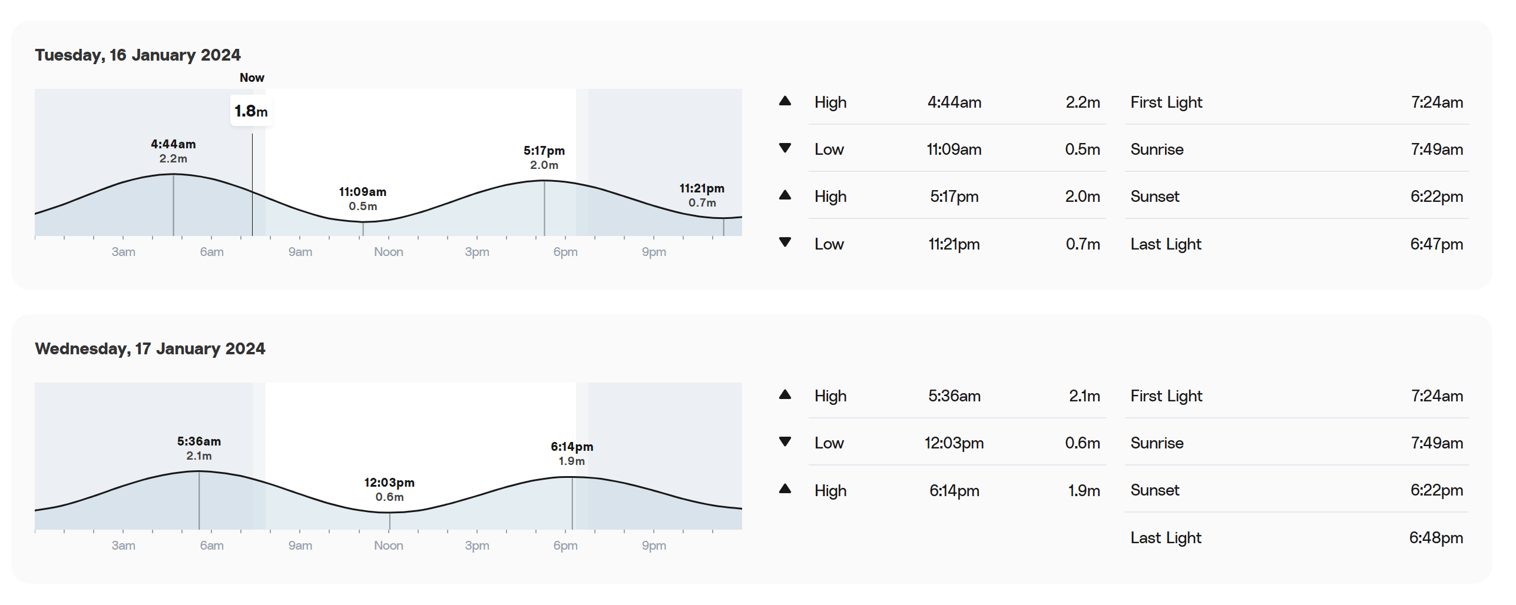Click the 6:14pm 1.9m peak label on Wednesday's chart

tap(572, 454)
